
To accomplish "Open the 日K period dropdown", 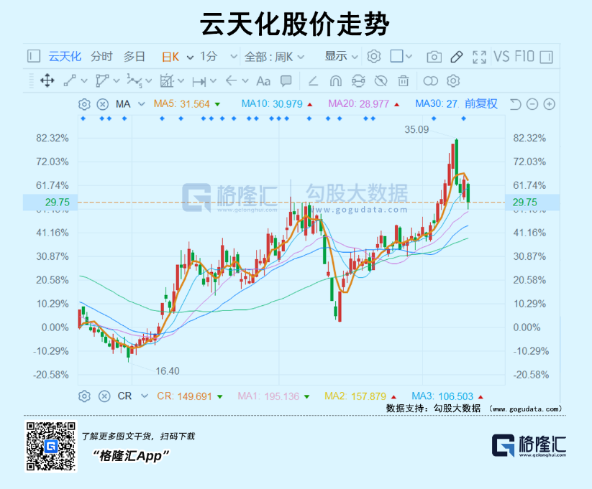I will pyautogui.click(x=178, y=57).
